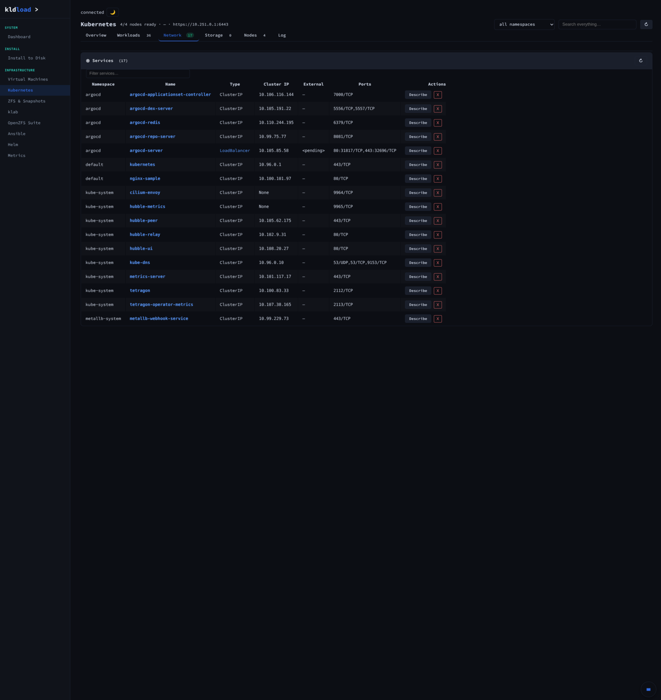Click the Ports column header
Image resolution: width=661 pixels, height=700 pixels.
(x=364, y=84)
